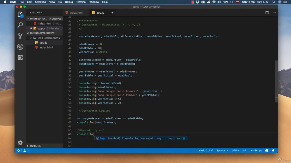Screen dimensions: 291x163
Task: Open notifications bell in status bar
Action: click(x=273, y=151)
